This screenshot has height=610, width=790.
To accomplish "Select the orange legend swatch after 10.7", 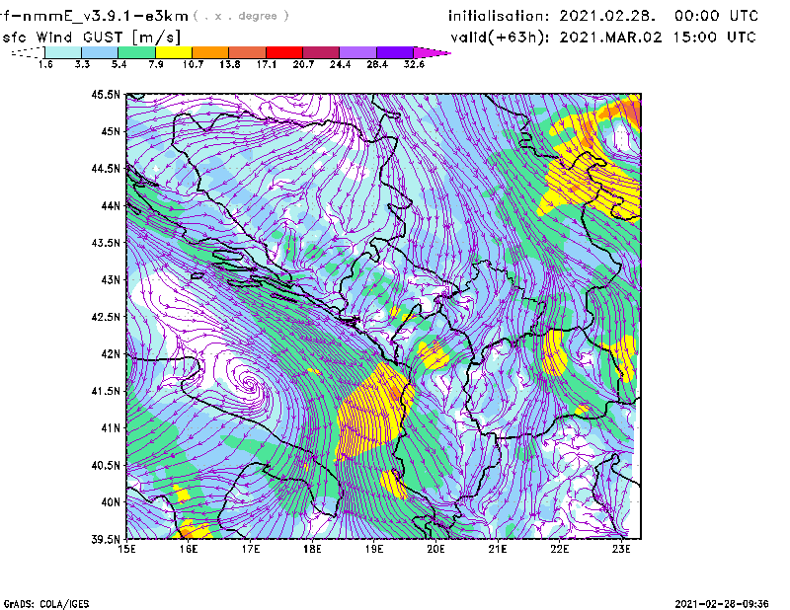I will coord(210,52).
